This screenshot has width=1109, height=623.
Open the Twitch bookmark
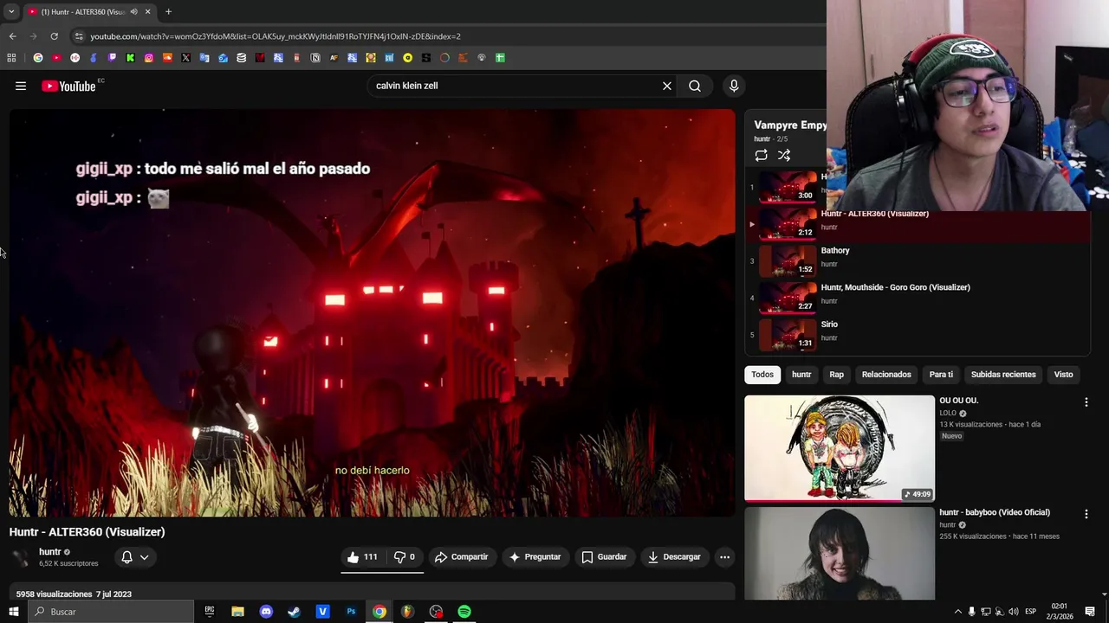[x=112, y=58]
